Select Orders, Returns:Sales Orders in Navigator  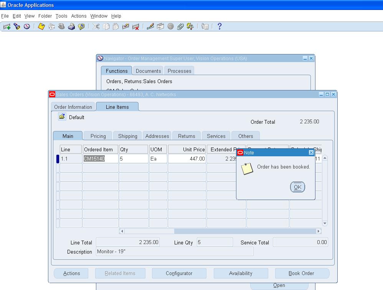pyautogui.click(x=139, y=81)
